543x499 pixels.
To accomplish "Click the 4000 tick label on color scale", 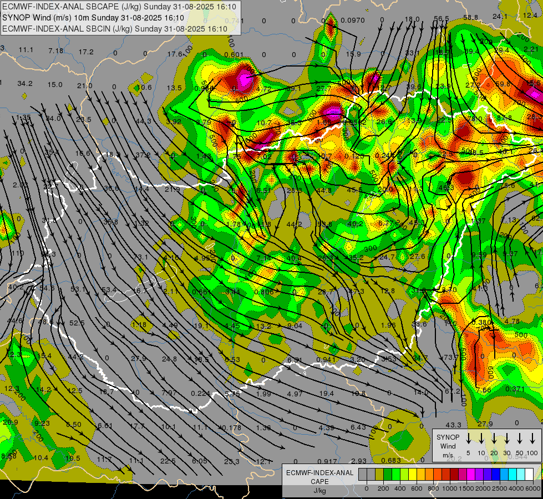I will coord(517,488).
